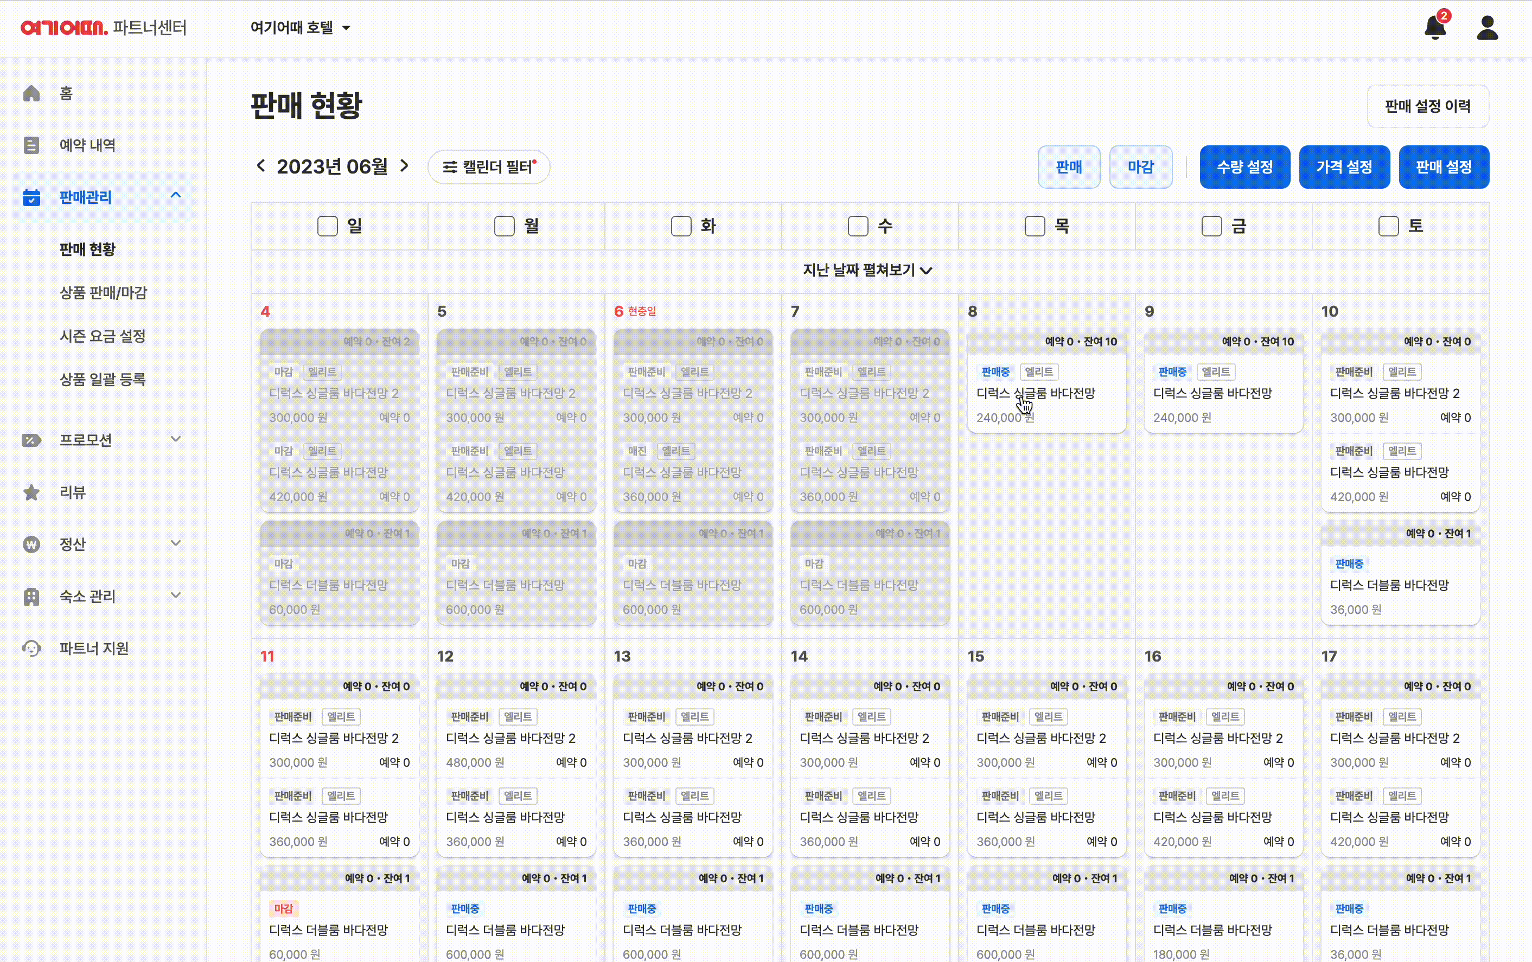Go to previous month arrow
Viewport: 1532px width, 962px height.
tap(261, 166)
